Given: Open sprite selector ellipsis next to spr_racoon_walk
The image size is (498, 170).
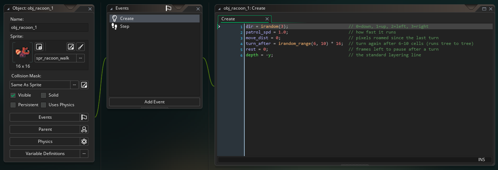Looking at the screenshot, I should [x=80, y=58].
